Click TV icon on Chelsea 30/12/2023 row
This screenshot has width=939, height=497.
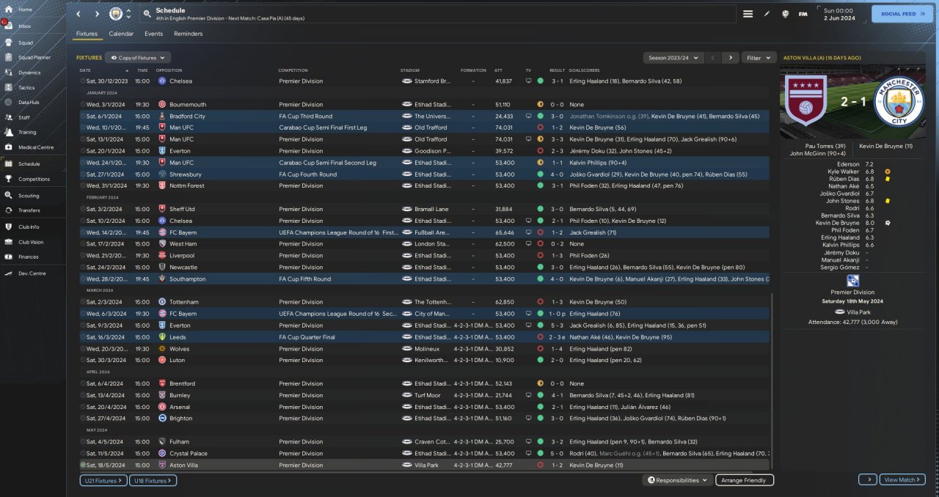click(528, 81)
